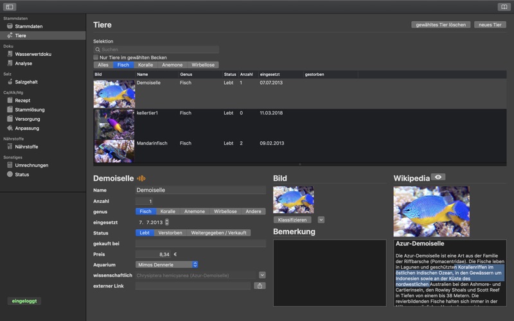Click the eingesetzt date stepper
This screenshot has height=321, width=514.
[167, 222]
